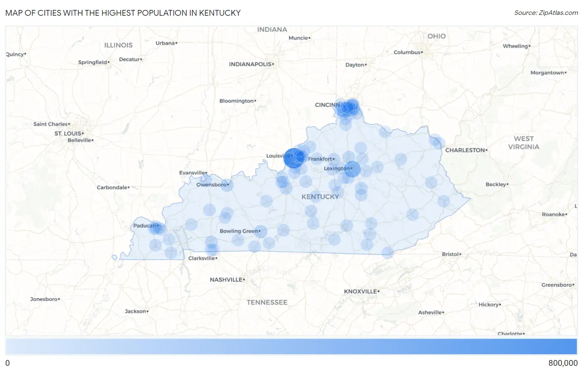Click the Source: ZipAtlas.com text
Viewport: 583px width, 372px height.
[546, 13]
